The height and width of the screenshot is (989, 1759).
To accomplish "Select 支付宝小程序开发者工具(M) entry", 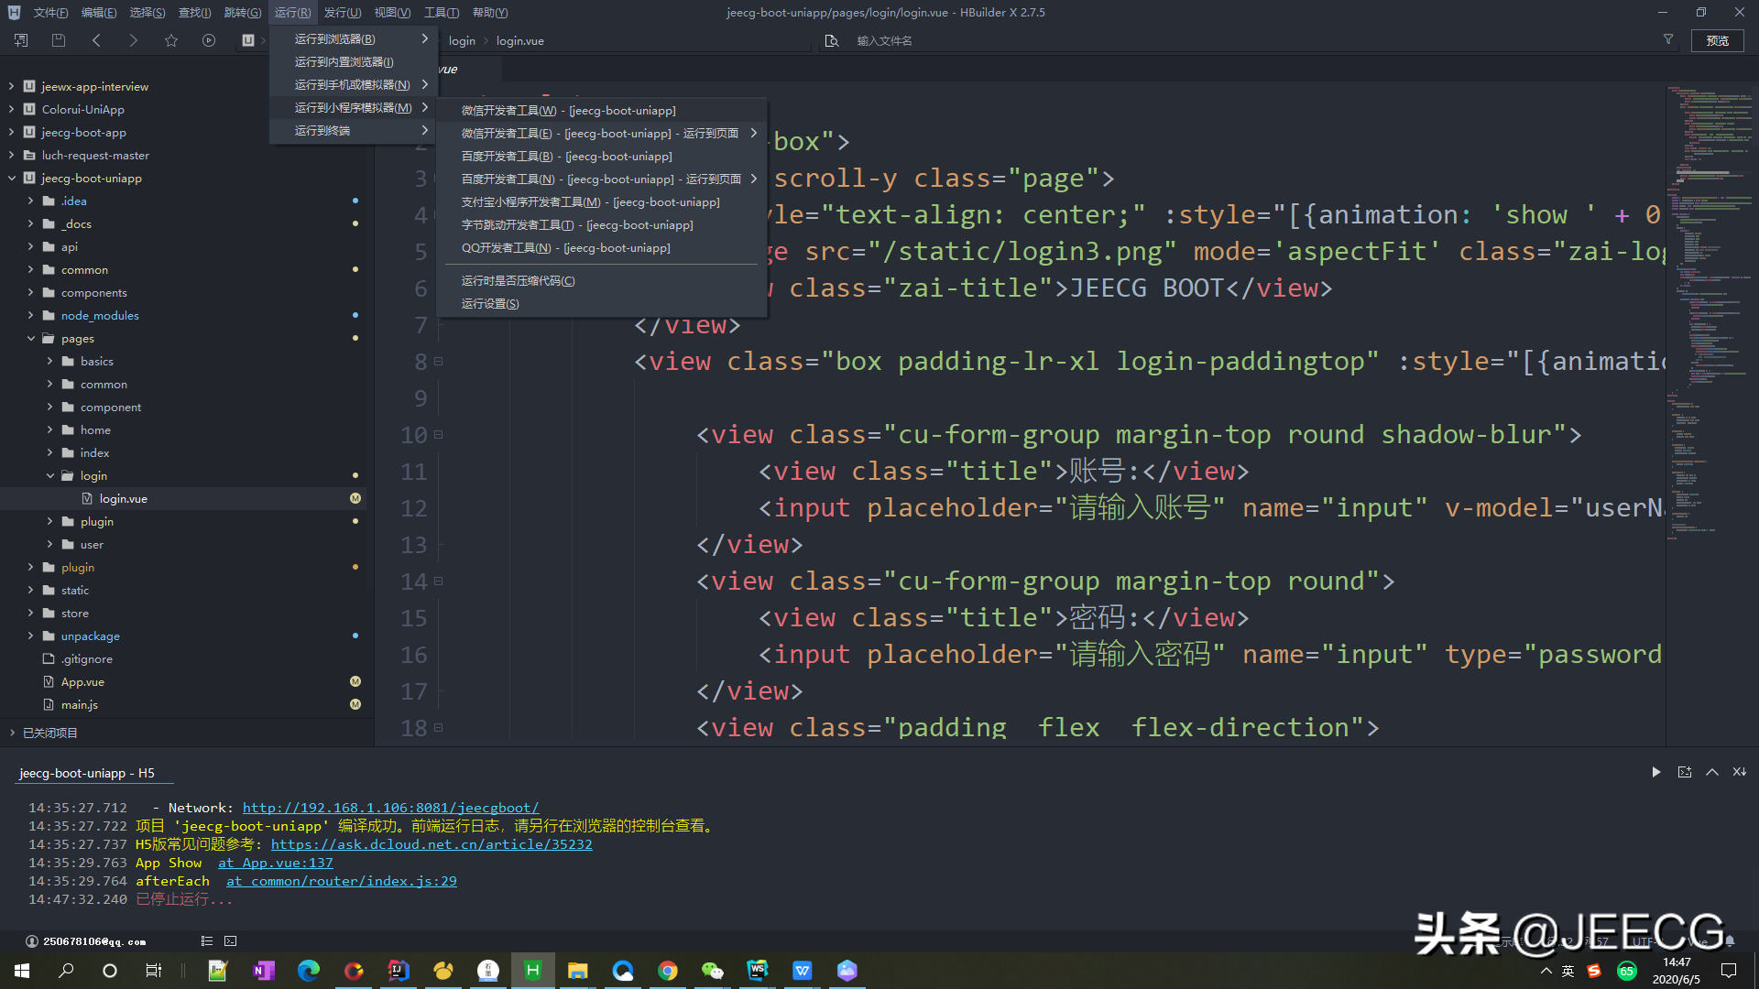I will pyautogui.click(x=601, y=202).
